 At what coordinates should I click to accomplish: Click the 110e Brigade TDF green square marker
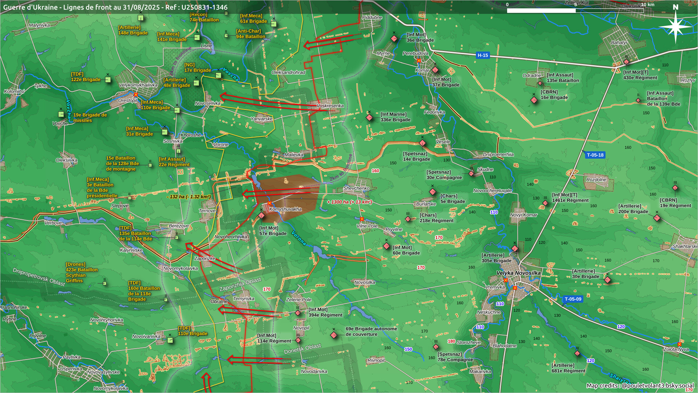point(170,340)
